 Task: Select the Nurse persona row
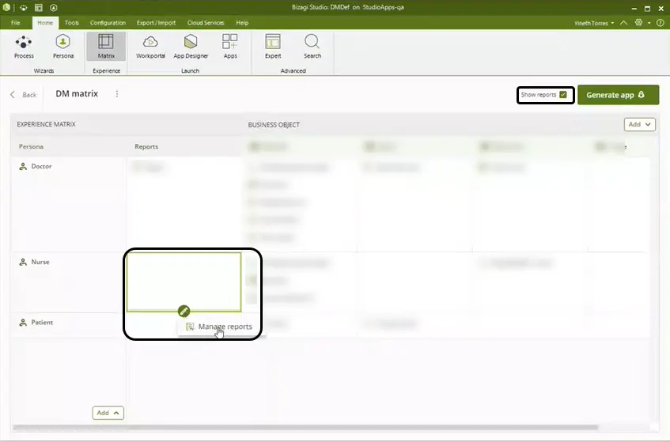[x=68, y=282]
